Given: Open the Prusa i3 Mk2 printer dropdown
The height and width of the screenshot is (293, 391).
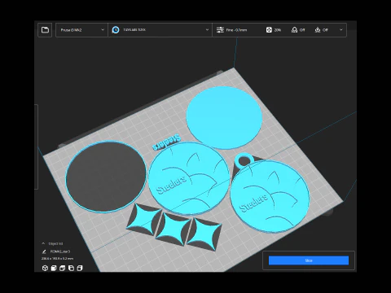Looking at the screenshot, I should (x=81, y=30).
